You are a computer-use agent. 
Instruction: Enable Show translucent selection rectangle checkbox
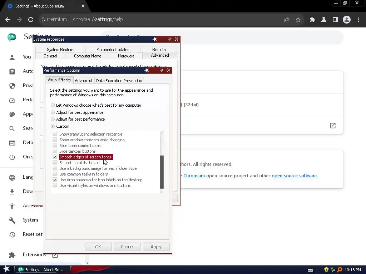(55, 134)
